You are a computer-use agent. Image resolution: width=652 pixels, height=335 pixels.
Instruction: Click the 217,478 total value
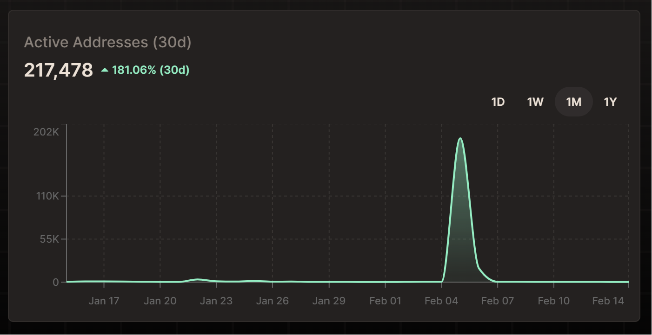pos(59,71)
